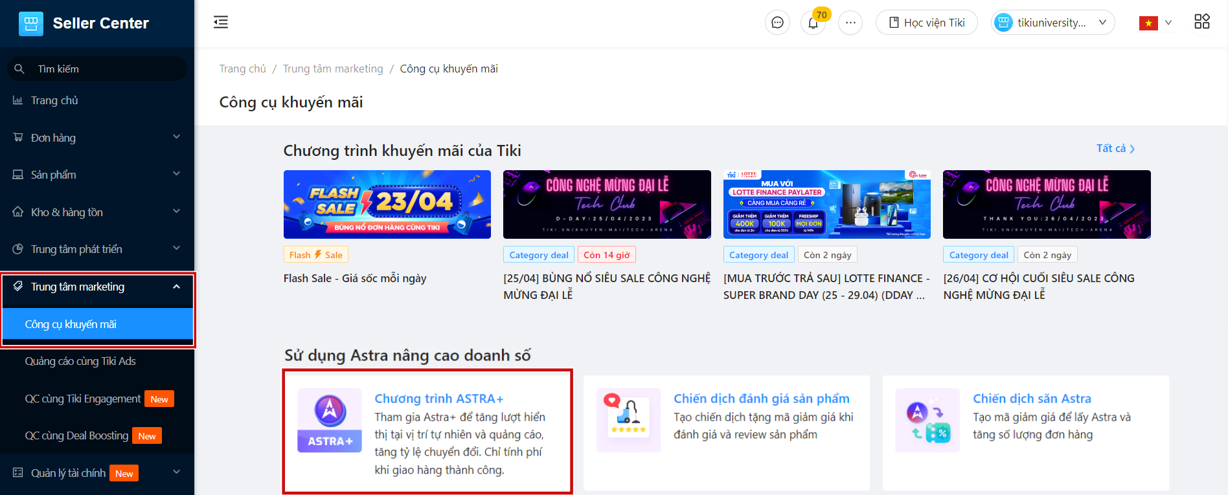Click the Học viện Tiki button
This screenshot has width=1228, height=495.
(x=926, y=23)
